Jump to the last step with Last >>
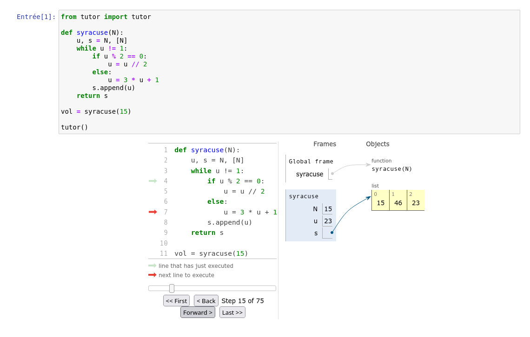This screenshot has width=530, height=337. point(232,312)
